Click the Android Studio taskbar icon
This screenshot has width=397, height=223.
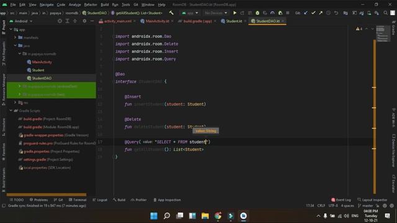(x=243, y=216)
